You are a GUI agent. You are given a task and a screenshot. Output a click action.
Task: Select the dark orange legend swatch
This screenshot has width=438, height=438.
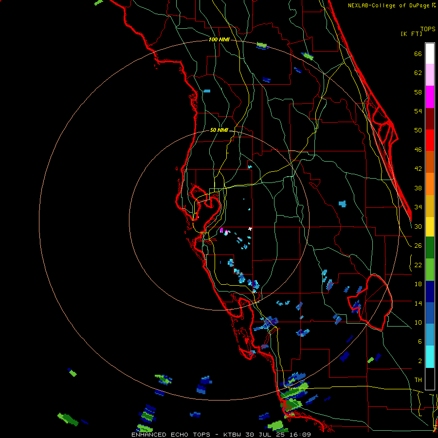[x=430, y=162]
